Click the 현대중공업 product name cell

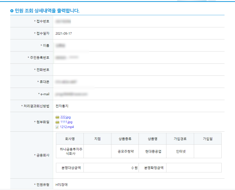[152, 151]
